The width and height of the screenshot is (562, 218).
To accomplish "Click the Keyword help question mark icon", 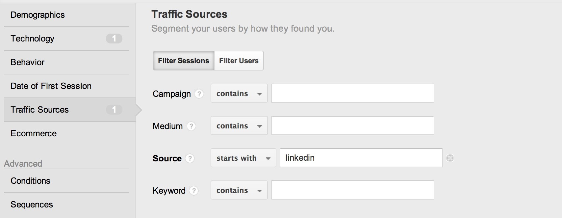I will [x=194, y=191].
